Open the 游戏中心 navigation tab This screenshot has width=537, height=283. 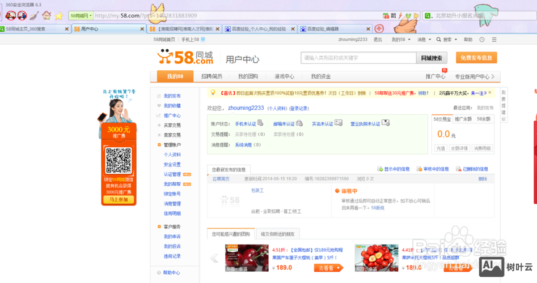(x=284, y=76)
